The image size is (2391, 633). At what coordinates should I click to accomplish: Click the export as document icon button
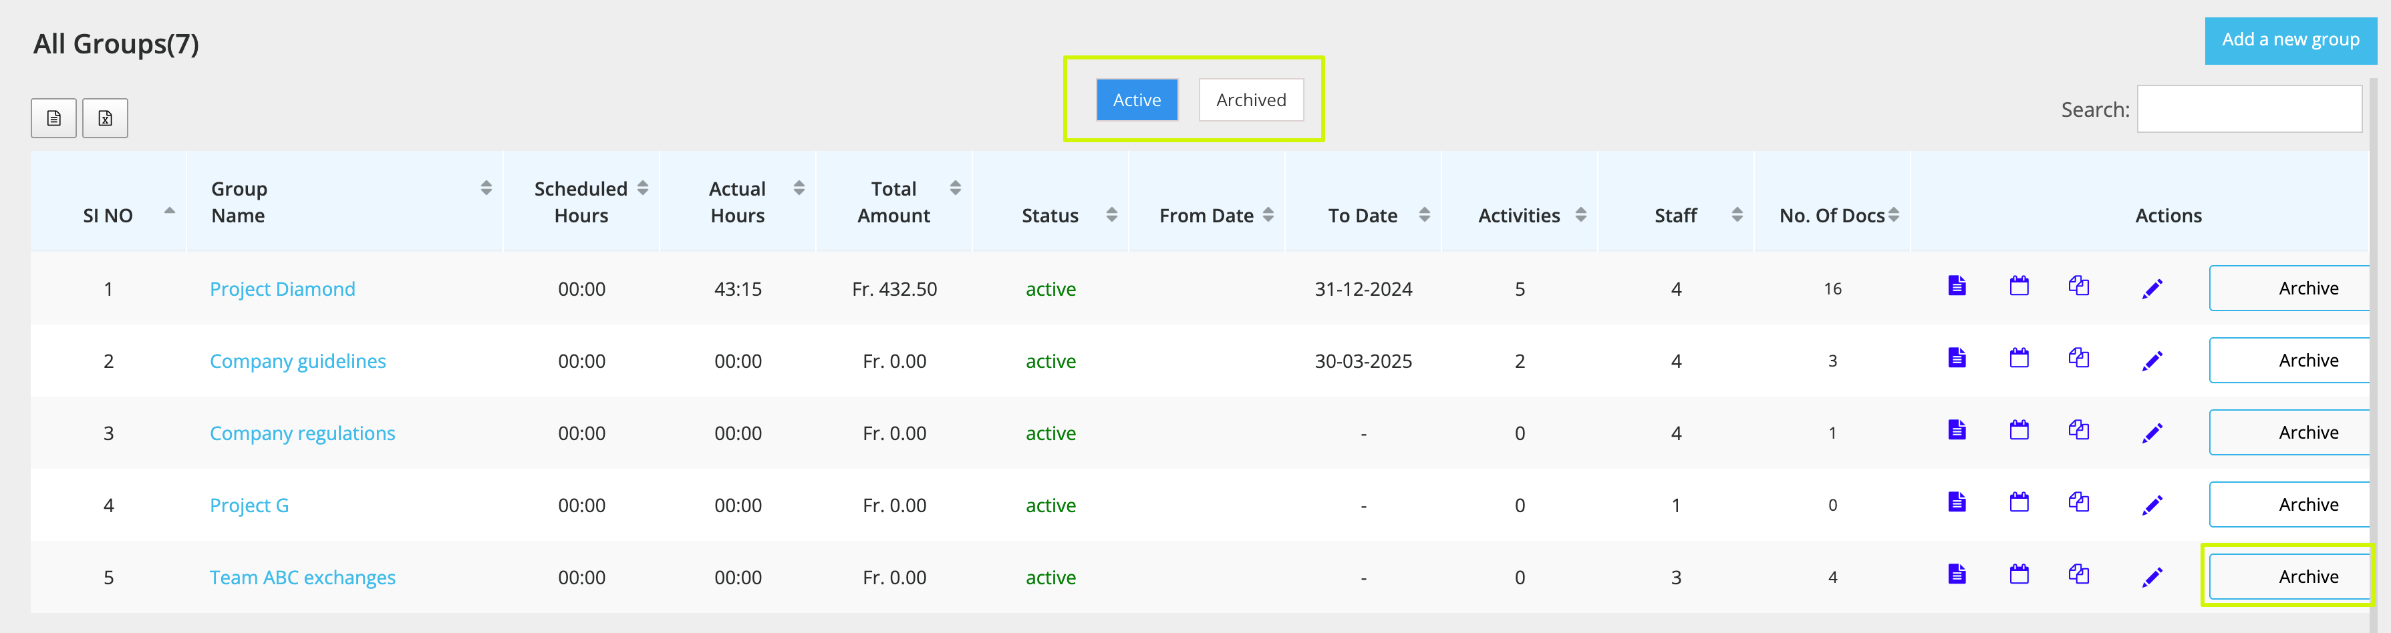pos(54,118)
